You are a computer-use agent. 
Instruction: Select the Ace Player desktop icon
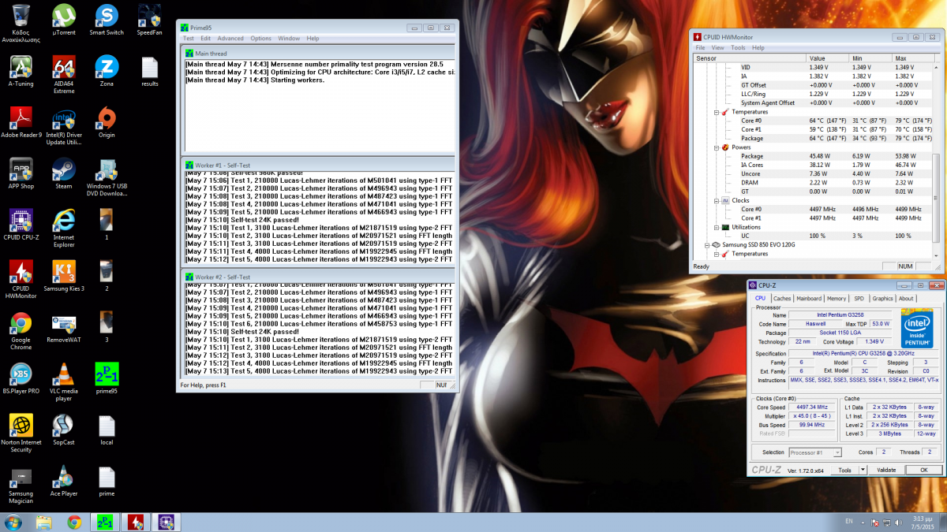[x=63, y=481]
